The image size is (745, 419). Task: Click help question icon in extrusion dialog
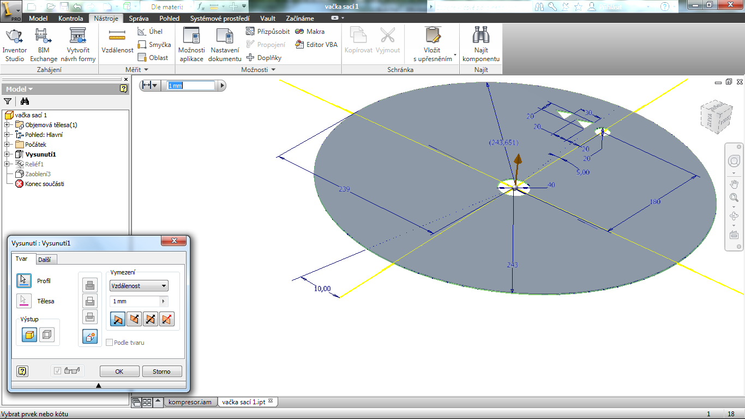pos(22,372)
